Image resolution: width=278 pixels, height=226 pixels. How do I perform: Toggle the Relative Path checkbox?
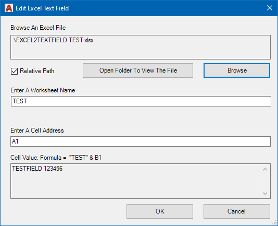point(14,71)
